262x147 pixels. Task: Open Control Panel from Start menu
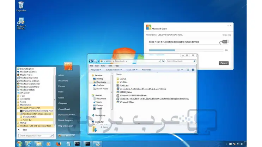click(x=64, y=109)
